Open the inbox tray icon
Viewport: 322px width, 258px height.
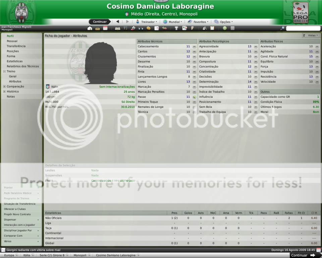tap(98, 28)
